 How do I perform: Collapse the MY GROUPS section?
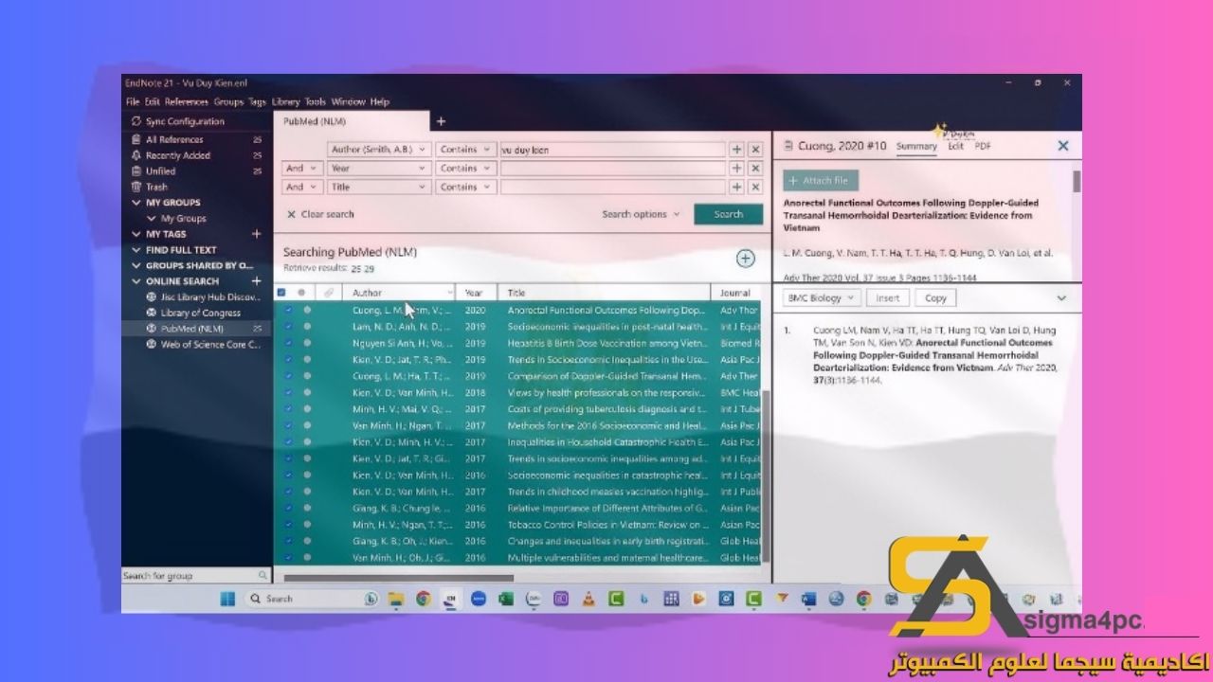(136, 203)
